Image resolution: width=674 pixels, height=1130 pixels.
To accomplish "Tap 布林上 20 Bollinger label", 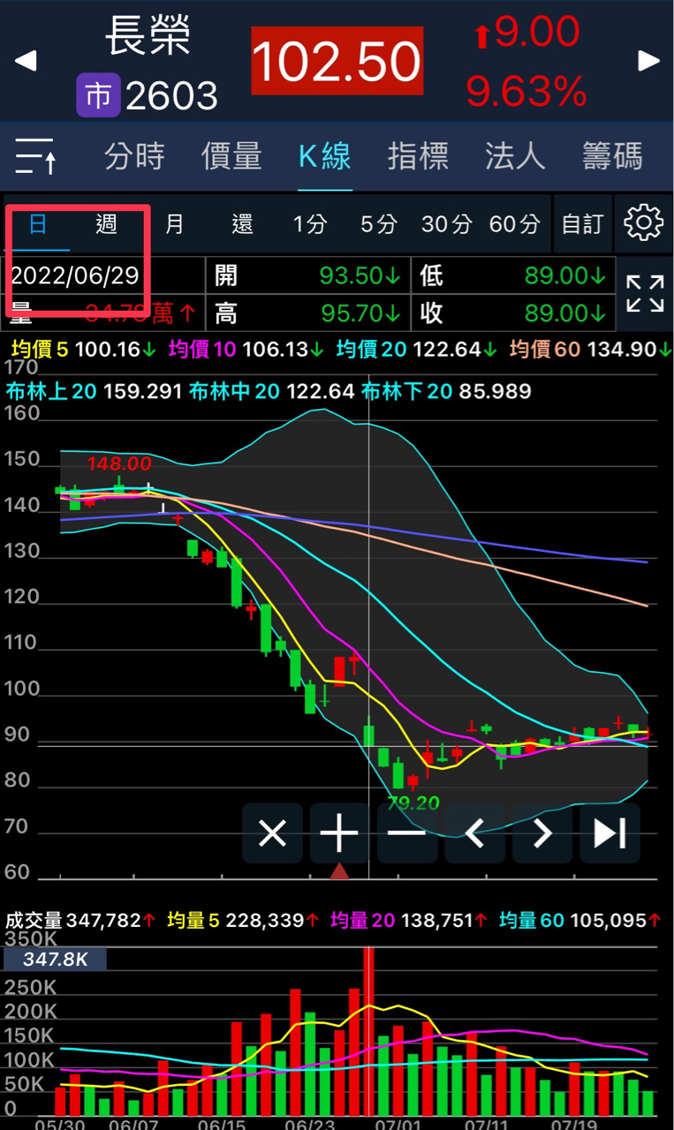I will pos(95,391).
